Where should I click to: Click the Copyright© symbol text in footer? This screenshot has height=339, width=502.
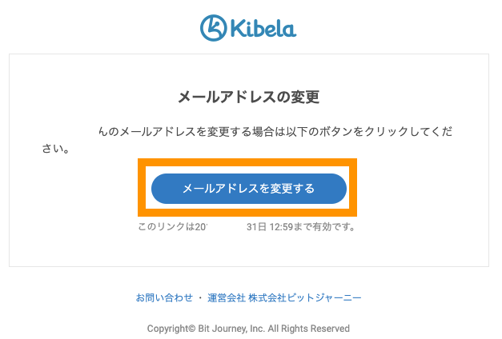[x=171, y=329]
